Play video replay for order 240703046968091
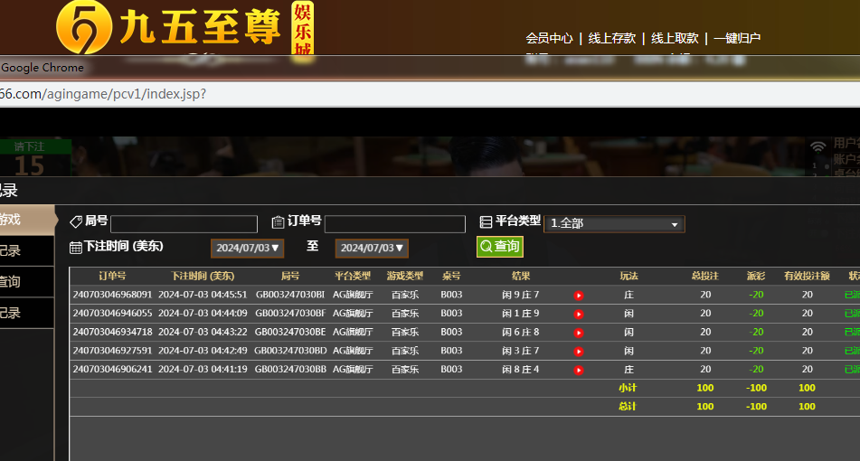The width and height of the screenshot is (860, 461). point(579,295)
